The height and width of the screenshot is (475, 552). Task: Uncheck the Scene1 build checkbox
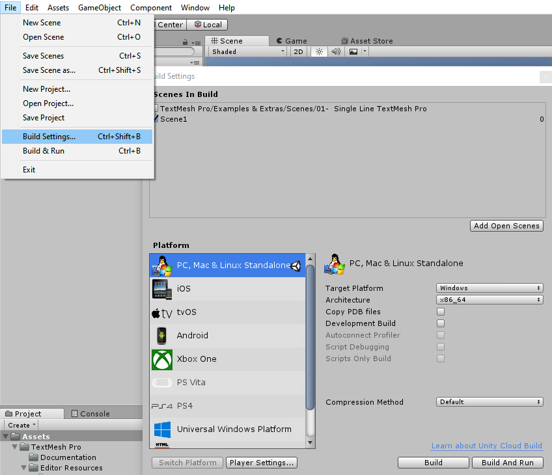click(156, 119)
